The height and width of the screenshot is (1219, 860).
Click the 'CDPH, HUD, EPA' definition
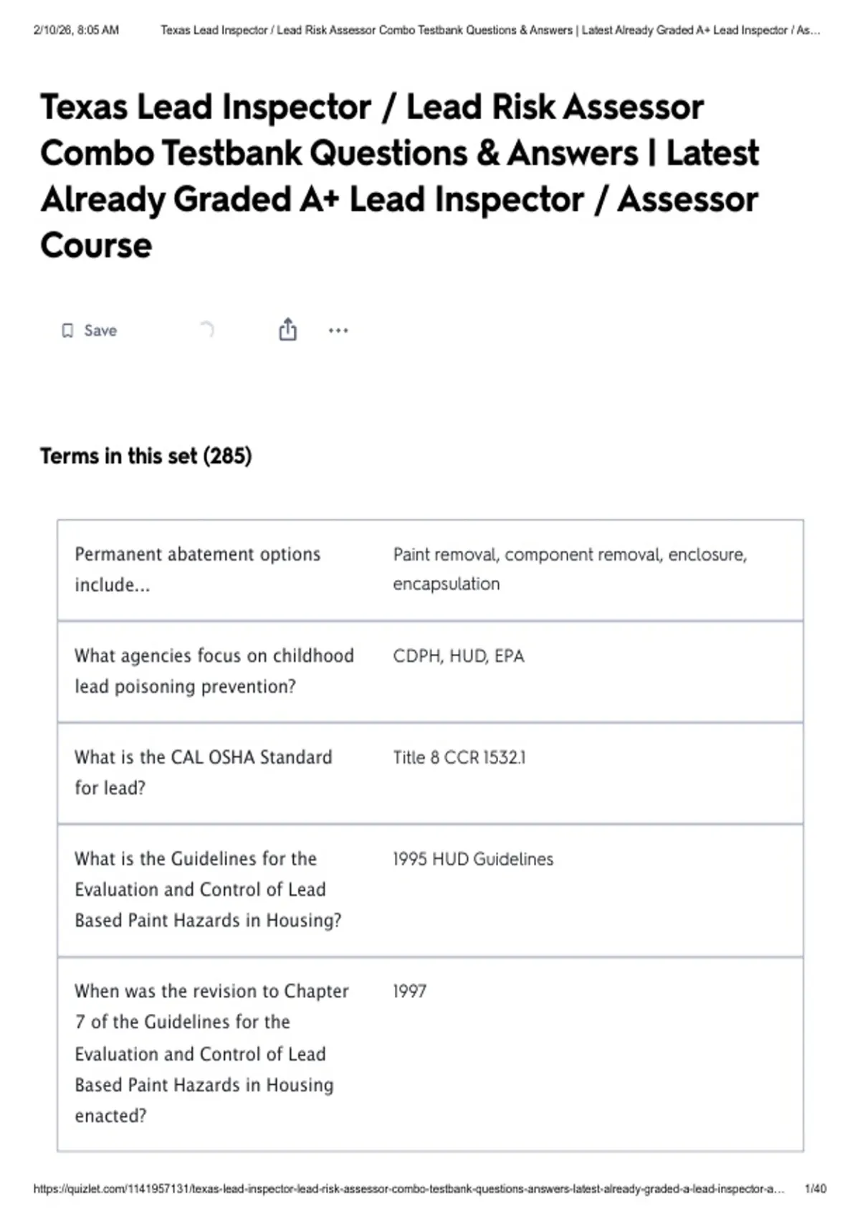click(459, 656)
